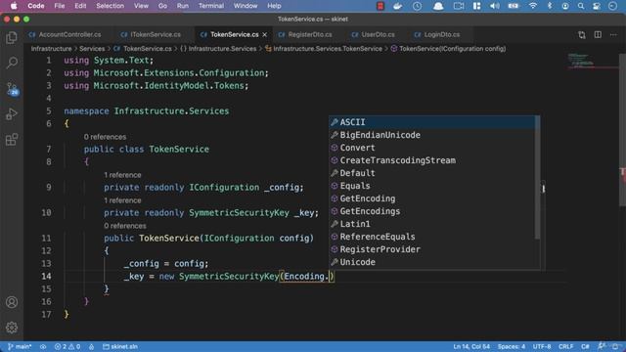This screenshot has width=626, height=352.
Task: Open the editor More Actions ellipsis menu
Action: click(613, 35)
